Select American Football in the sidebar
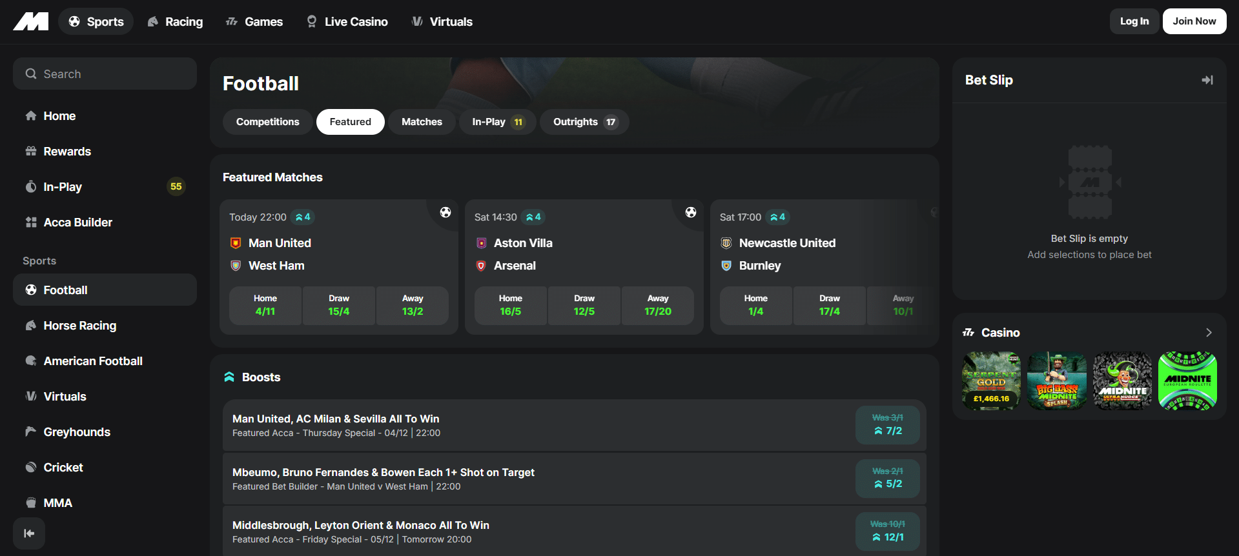 click(x=105, y=361)
